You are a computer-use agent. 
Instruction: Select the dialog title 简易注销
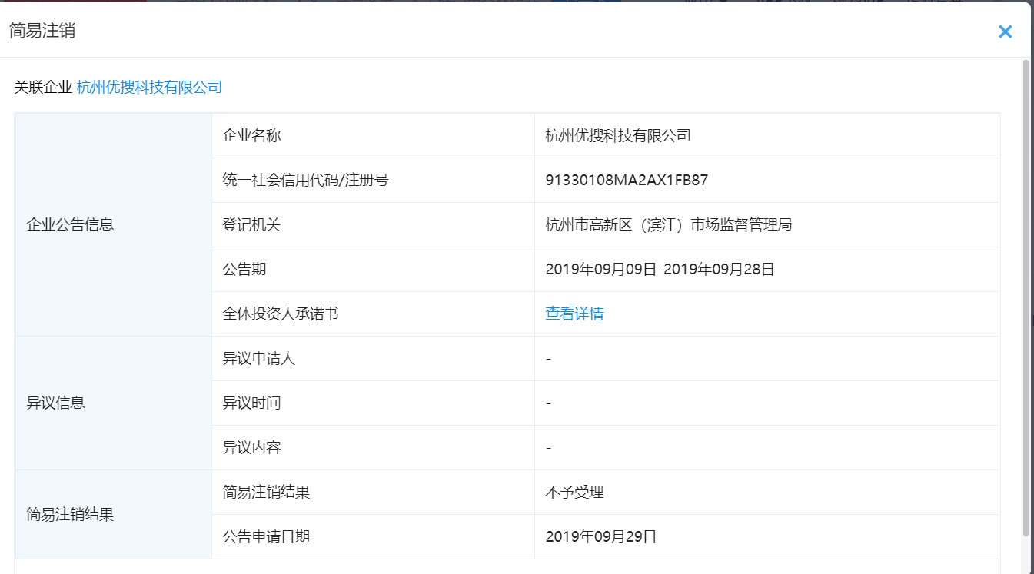click(x=42, y=32)
